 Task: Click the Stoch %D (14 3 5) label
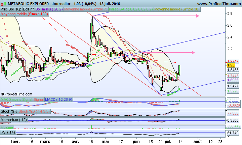pyautogui.click(x=34, y=111)
